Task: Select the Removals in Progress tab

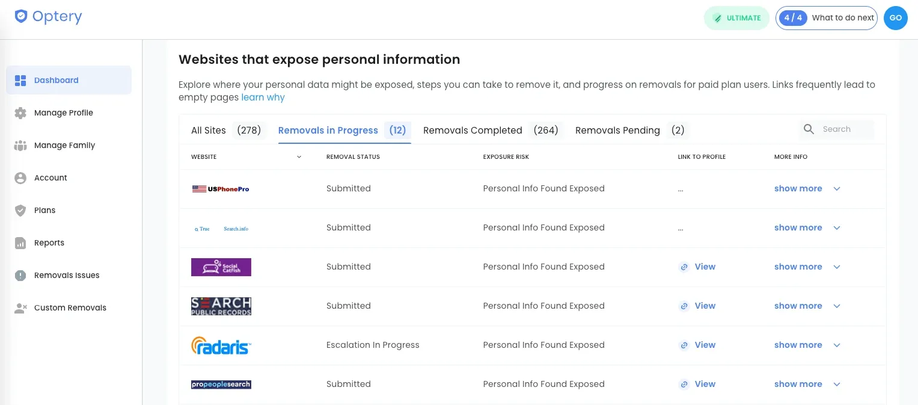Action: 344,130
